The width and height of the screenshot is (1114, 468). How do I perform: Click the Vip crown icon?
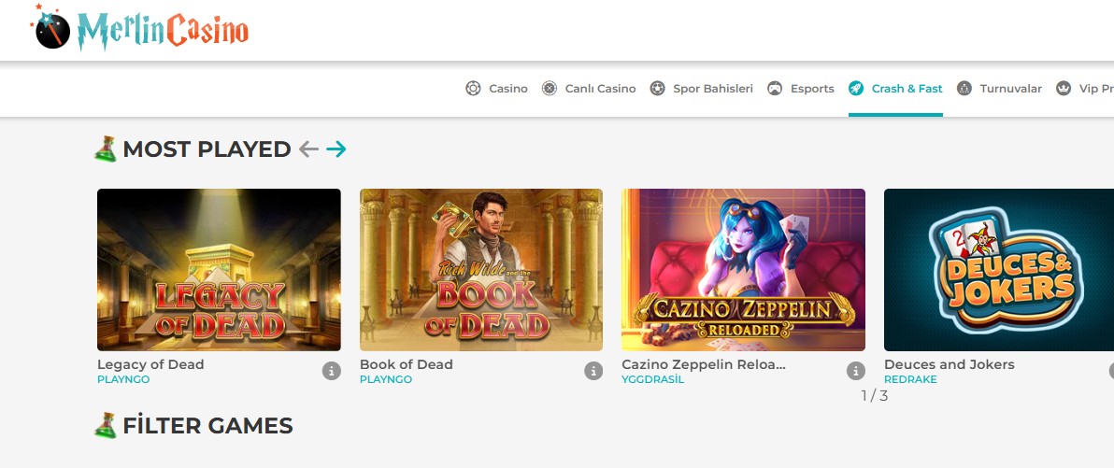point(1064,89)
